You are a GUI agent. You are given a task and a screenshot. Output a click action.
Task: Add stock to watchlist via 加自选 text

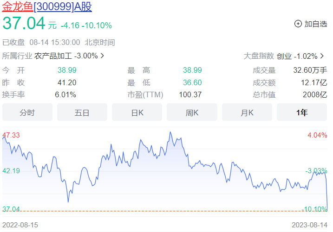click(x=316, y=24)
